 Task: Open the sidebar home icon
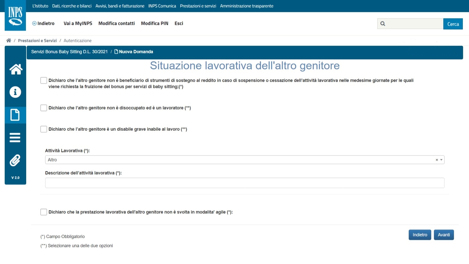coord(16,69)
